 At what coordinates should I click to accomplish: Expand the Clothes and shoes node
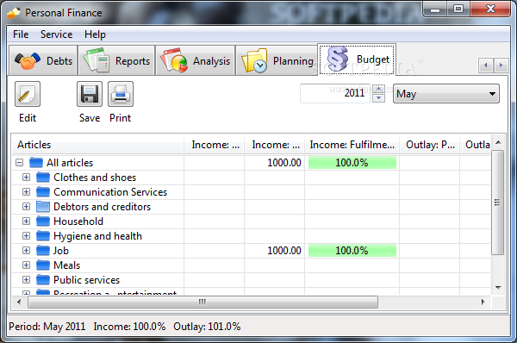[x=27, y=178]
